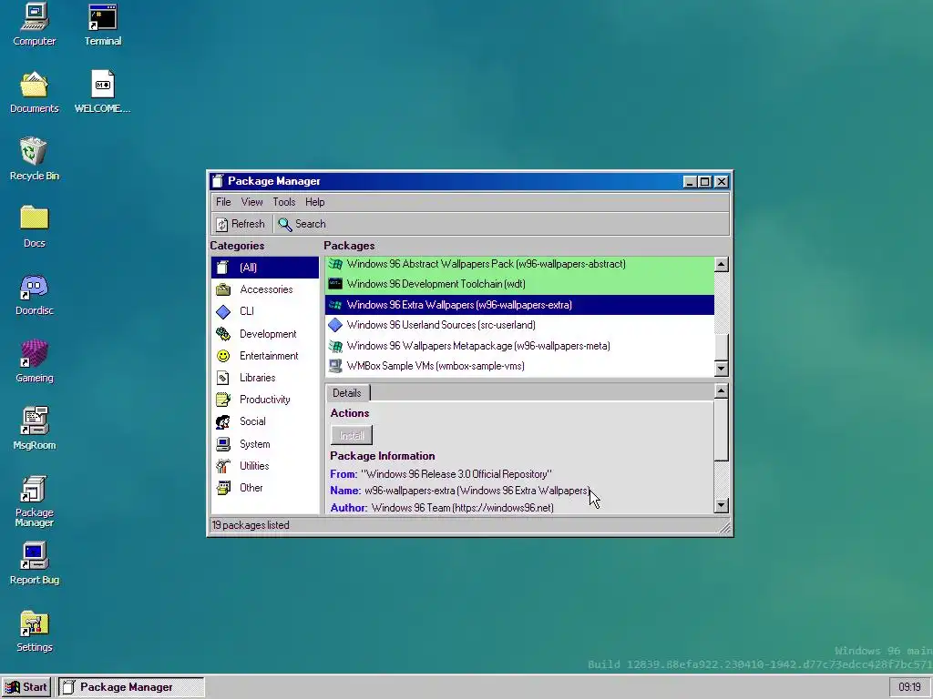The height and width of the screenshot is (699, 933).
Task: Open the View menu
Action: click(251, 202)
